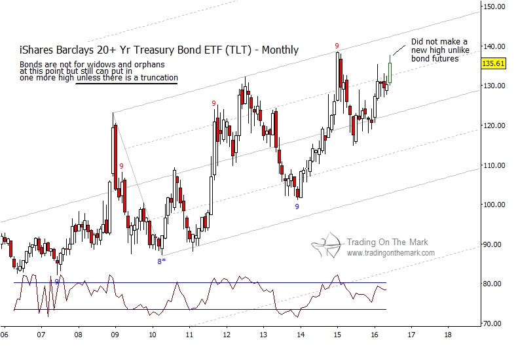Click the blue 8* marker below the 2010 low

pyautogui.click(x=161, y=261)
